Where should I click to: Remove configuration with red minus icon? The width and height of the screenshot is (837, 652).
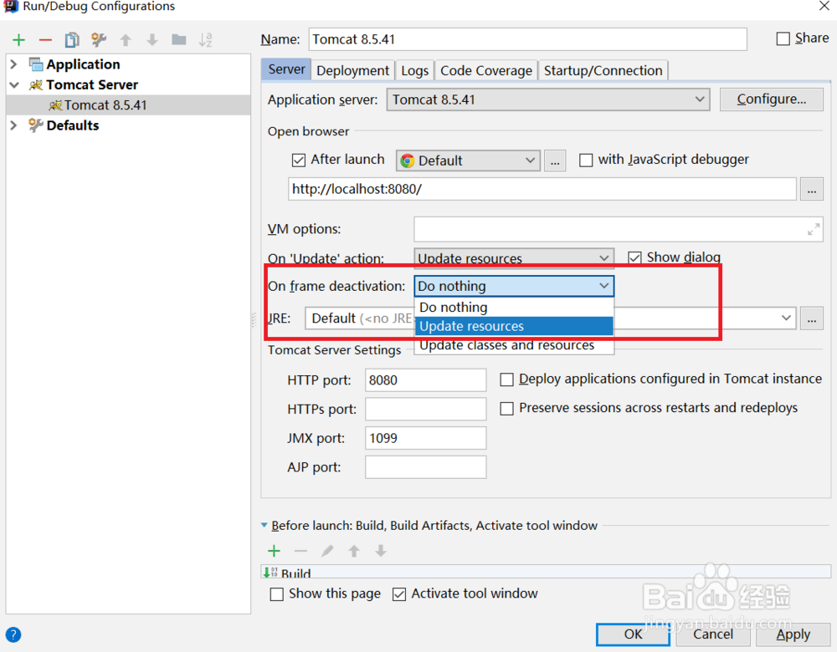(45, 40)
